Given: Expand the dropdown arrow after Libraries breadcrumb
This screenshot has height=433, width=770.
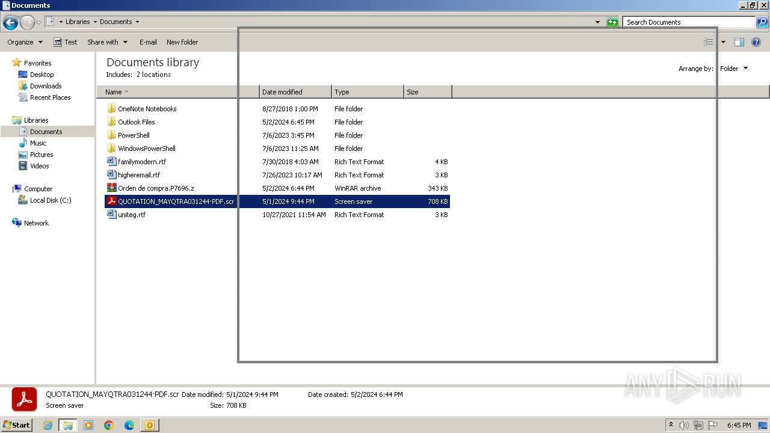Looking at the screenshot, I should [x=95, y=22].
